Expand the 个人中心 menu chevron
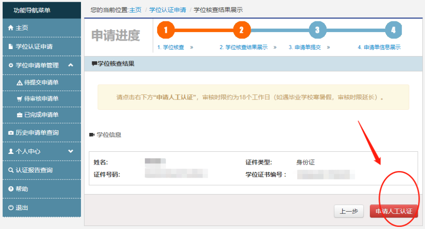The height and width of the screenshot is (229, 425). coord(70,151)
